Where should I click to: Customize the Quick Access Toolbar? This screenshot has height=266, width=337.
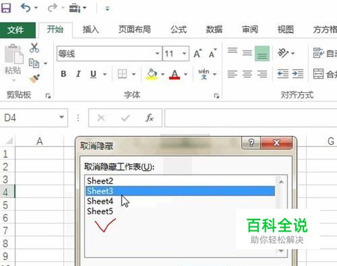pos(107,9)
